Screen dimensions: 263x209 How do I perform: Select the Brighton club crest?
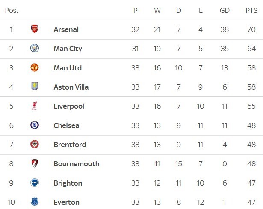(35, 183)
